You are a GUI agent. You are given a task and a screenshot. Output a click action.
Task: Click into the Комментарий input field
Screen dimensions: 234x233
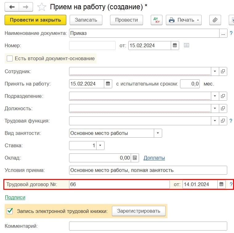[x=148, y=226]
